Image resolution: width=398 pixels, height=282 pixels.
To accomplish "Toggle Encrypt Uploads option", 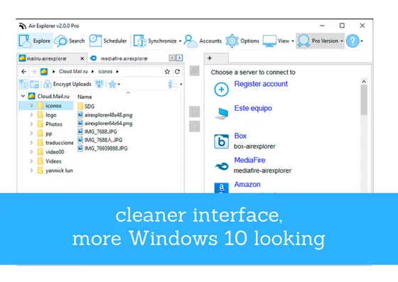I will [x=68, y=84].
